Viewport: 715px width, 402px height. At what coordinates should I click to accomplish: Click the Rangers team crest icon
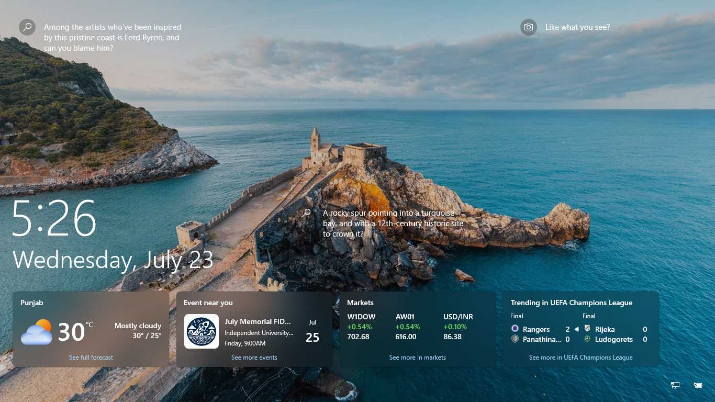pyautogui.click(x=515, y=329)
